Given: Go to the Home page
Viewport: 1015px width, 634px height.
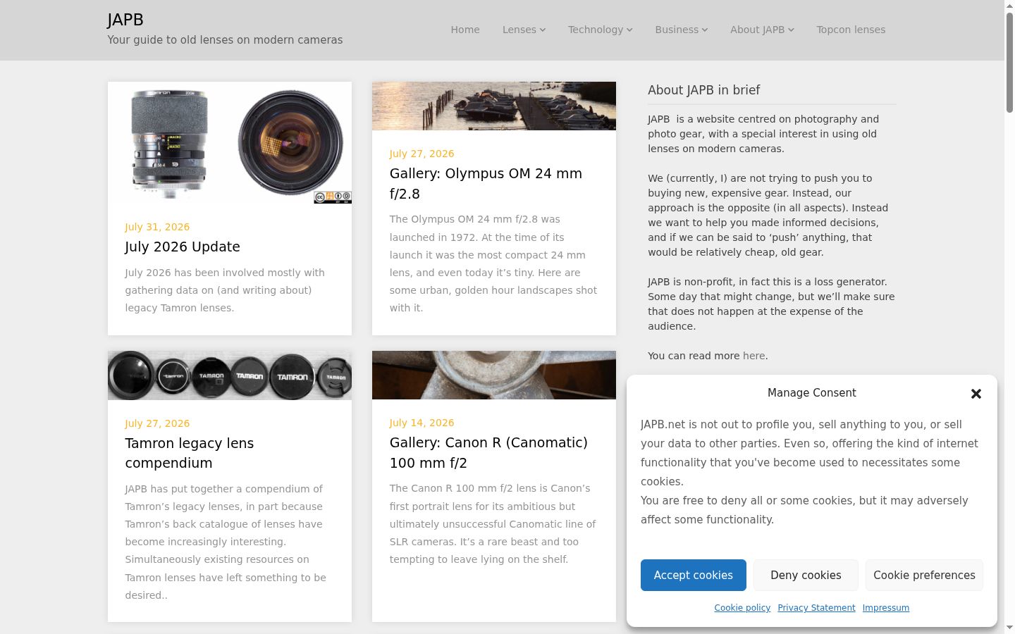Looking at the screenshot, I should tap(465, 30).
